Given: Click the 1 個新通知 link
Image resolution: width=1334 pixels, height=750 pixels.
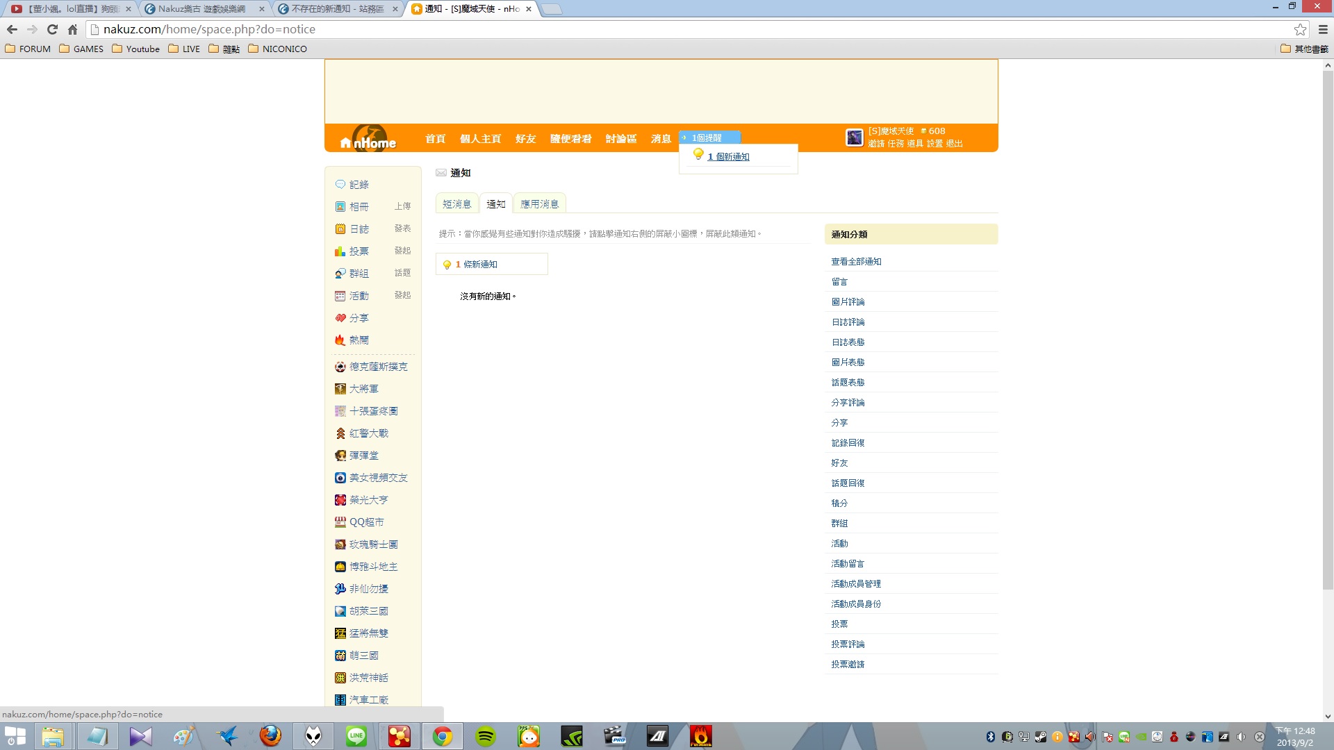Looking at the screenshot, I should click(x=728, y=157).
